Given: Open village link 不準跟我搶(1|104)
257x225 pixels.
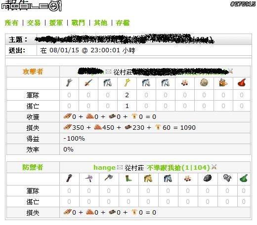Looking at the screenshot, I should click(x=178, y=168).
